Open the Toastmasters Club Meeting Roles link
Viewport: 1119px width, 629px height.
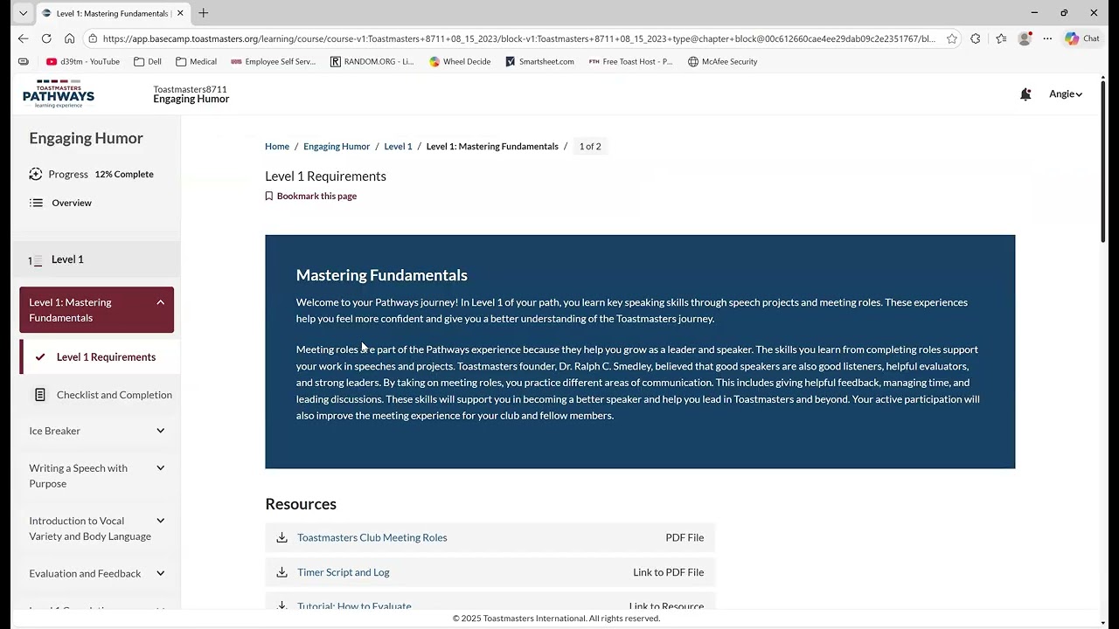tap(372, 538)
